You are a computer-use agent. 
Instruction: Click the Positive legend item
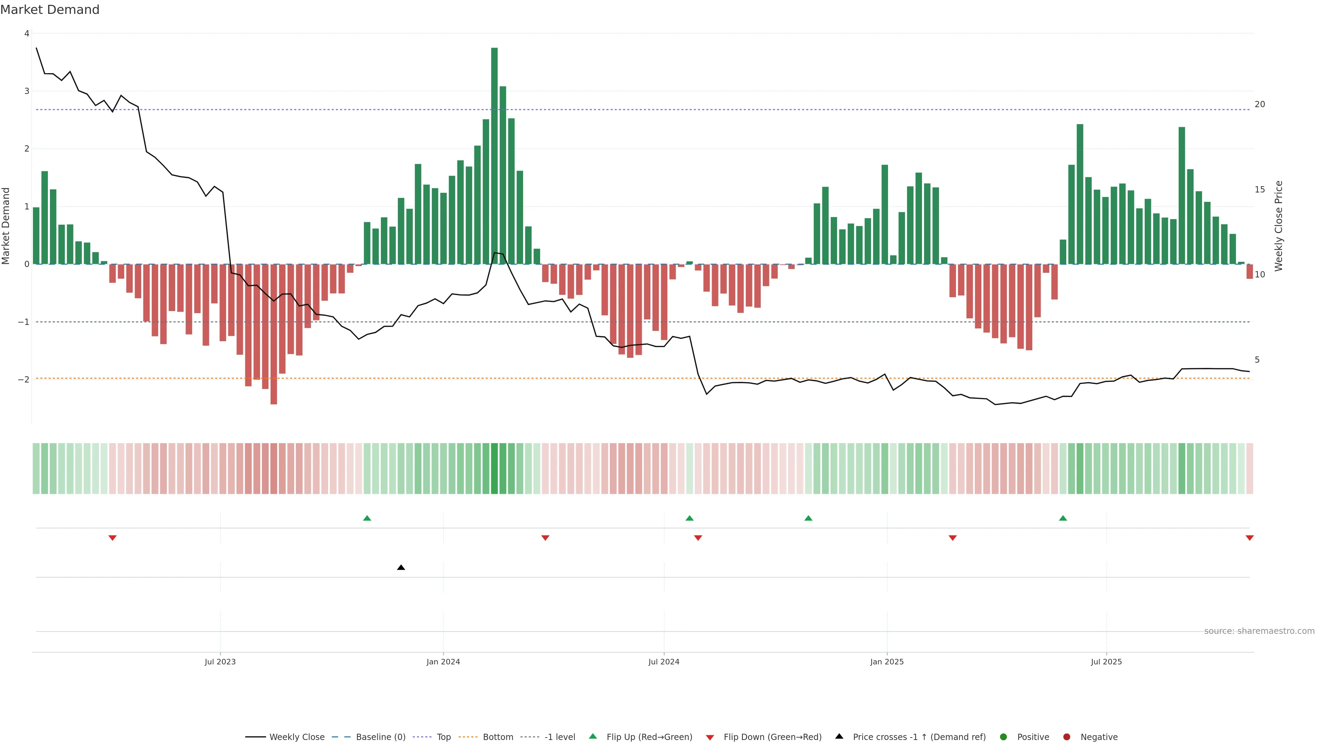[1033, 737]
